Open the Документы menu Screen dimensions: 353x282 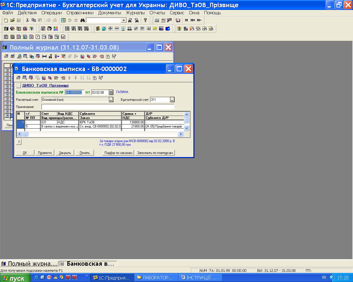(110, 13)
